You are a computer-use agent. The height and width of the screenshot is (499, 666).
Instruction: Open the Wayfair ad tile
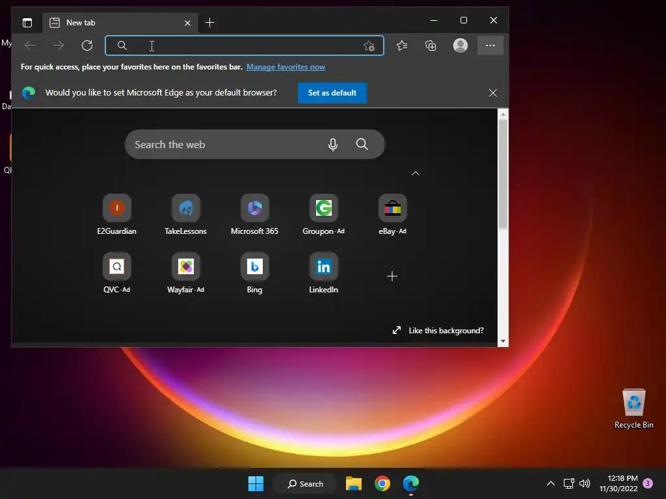(x=185, y=273)
